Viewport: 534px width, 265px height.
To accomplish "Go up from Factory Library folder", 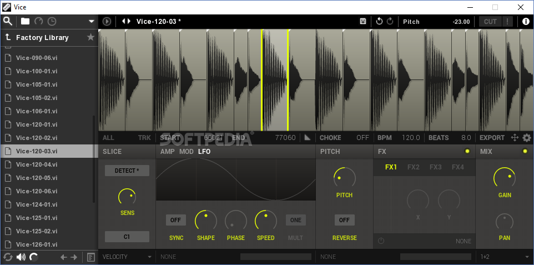I will point(7,37).
